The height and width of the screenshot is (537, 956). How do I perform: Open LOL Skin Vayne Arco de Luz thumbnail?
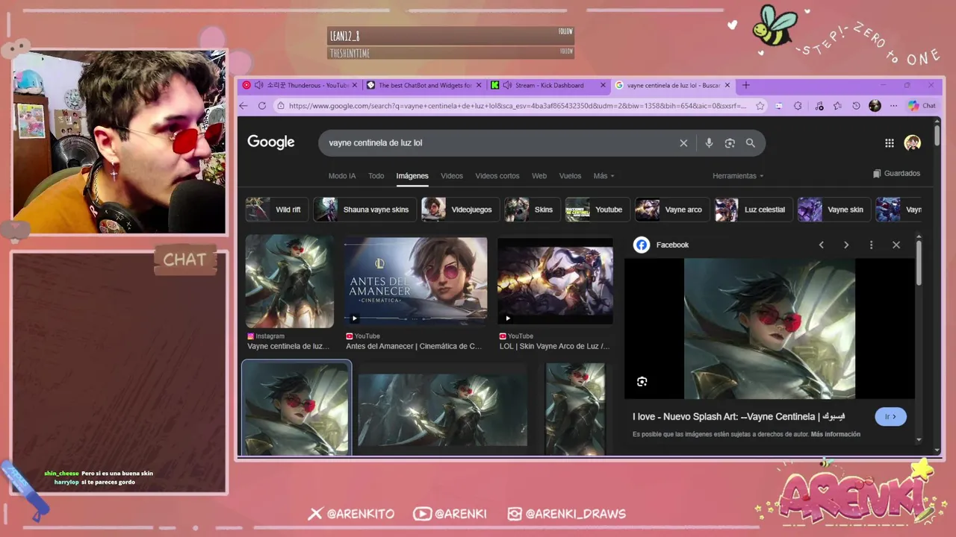coord(556,281)
